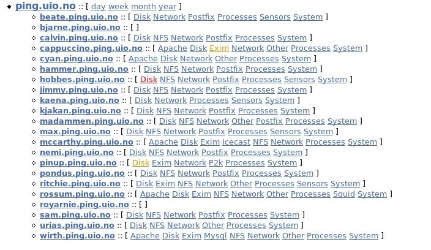This screenshot has width=431, height=250.
Task: Open bjarne.ping.uio.no host link
Action: coord(80,28)
